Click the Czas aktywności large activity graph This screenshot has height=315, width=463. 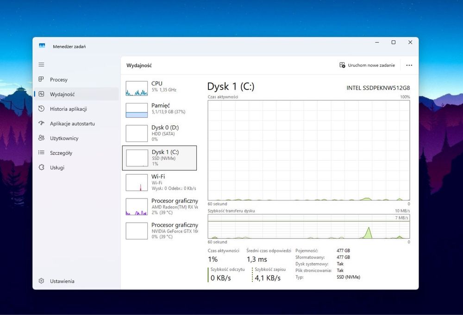pos(308,150)
